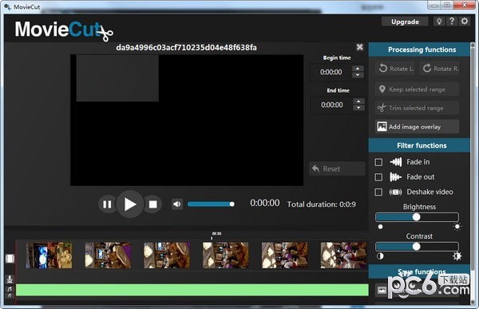Open the lightbulb tips icon
Image resolution: width=479 pixels, height=309 pixels.
click(439, 21)
